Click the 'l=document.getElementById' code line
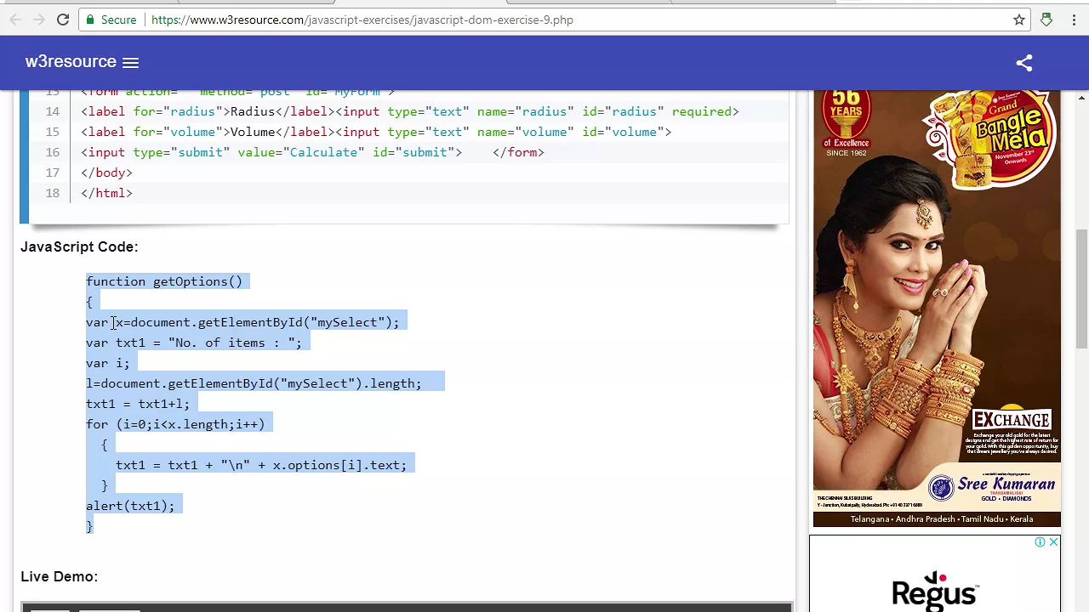This screenshot has height=612, width=1089. click(x=254, y=383)
